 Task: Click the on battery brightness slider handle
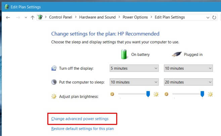pos(148,94)
